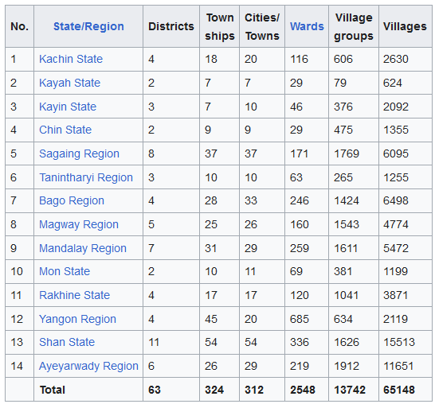Open the Ayeyarwady Region link
Screen dimensions: 435x404
coord(88,366)
